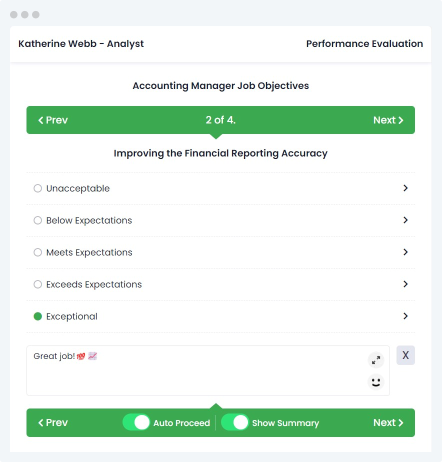Viewport: 442px width, 462px height.
Task: Go back with the top Prev button
Action: (x=52, y=120)
